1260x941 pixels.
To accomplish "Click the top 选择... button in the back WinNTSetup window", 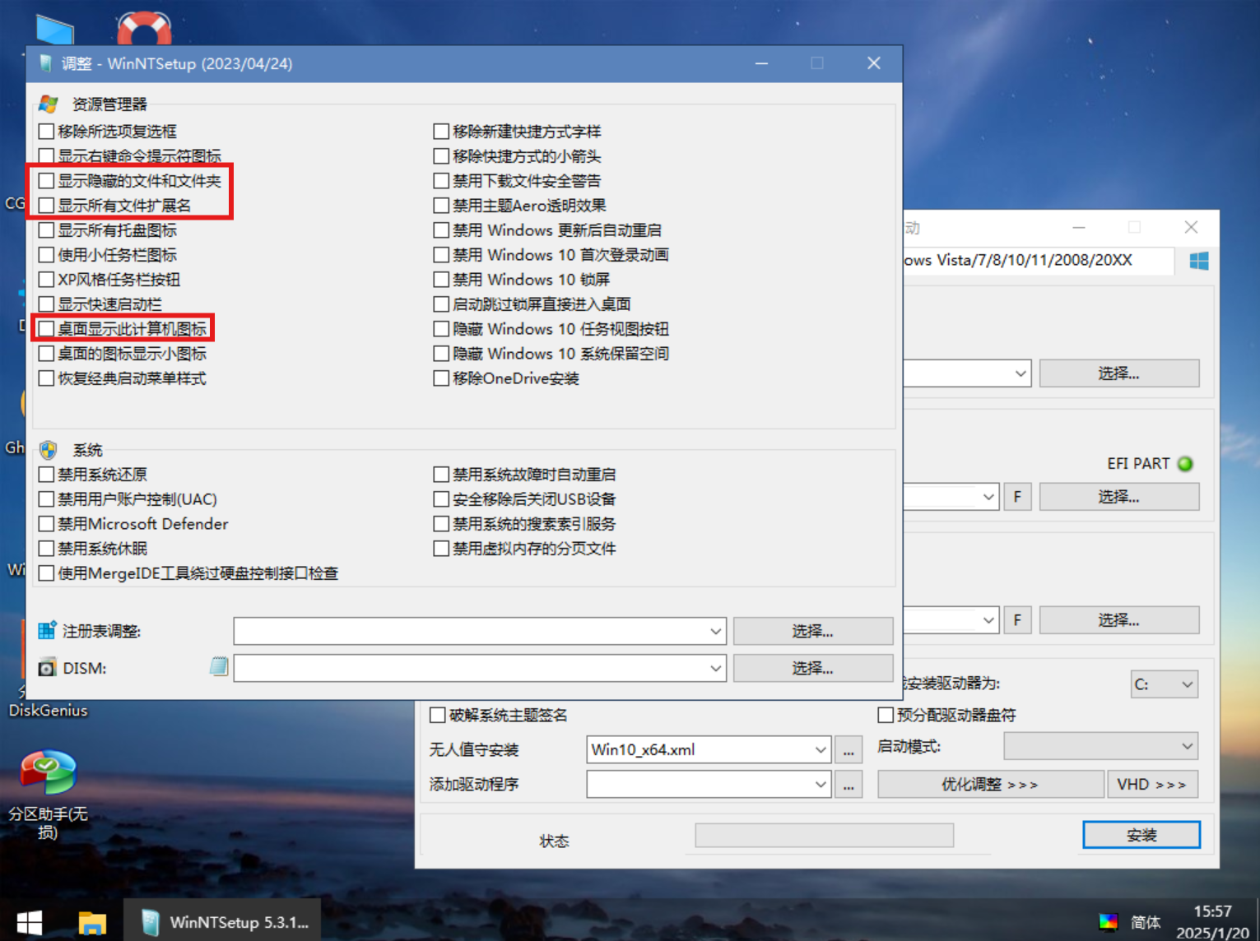I will 1119,373.
